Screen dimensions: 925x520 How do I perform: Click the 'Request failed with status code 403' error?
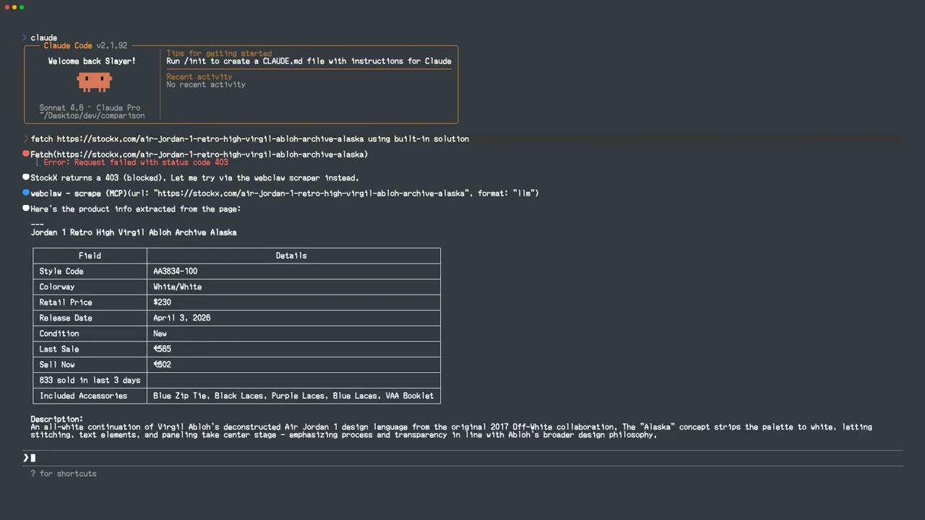coord(136,162)
